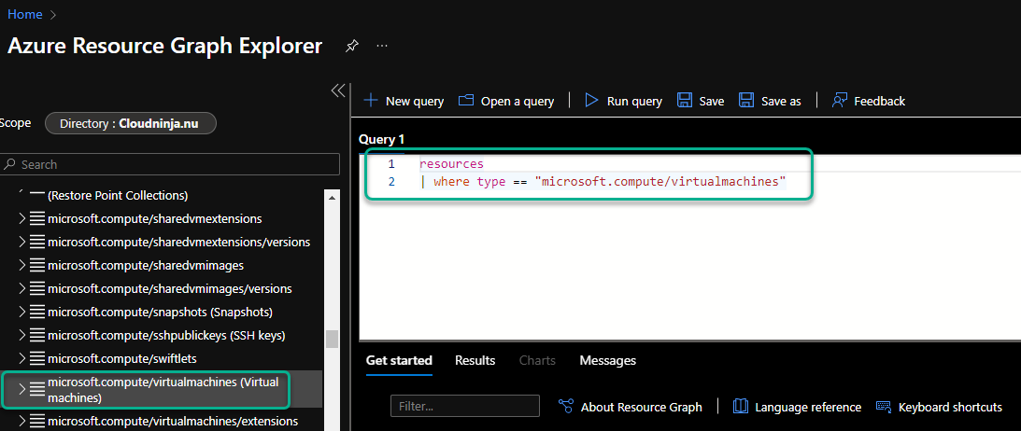Viewport: 1021px width, 431px height.
Task: Click the resource list scrollbar thumb
Action: click(333, 339)
